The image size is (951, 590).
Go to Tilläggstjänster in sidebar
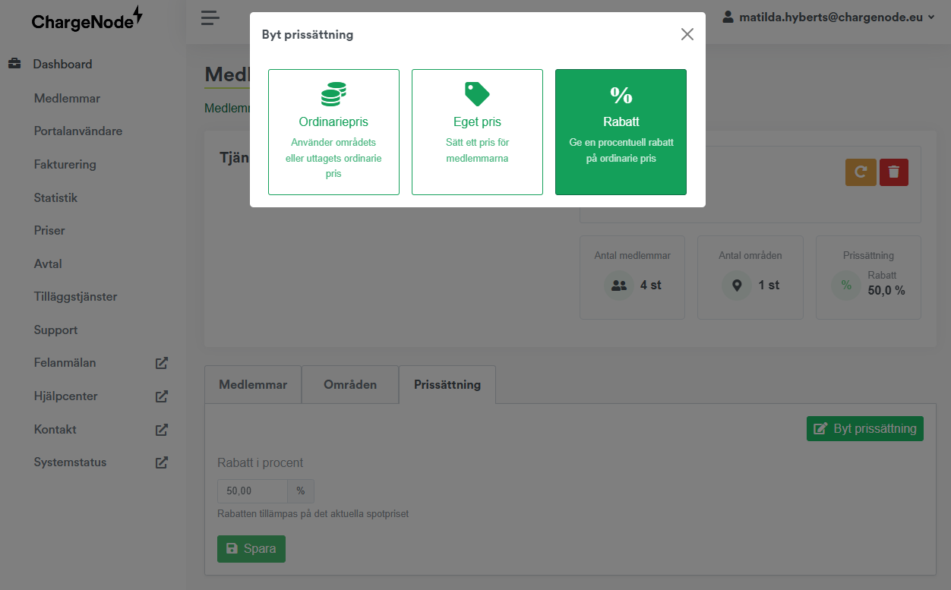click(x=75, y=297)
